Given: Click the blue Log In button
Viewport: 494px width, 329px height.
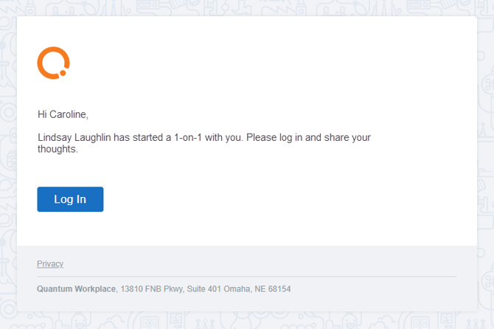Looking at the screenshot, I should tap(70, 199).
